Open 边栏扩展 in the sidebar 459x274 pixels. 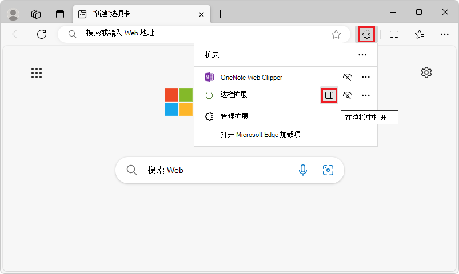(329, 95)
